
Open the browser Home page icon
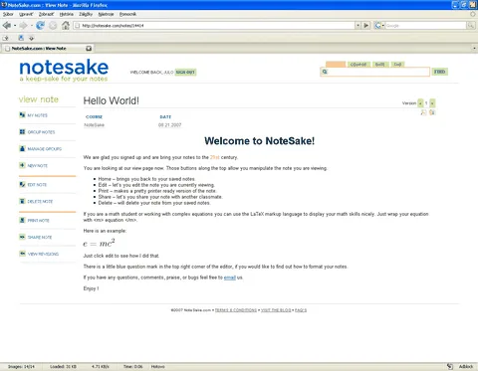66,25
